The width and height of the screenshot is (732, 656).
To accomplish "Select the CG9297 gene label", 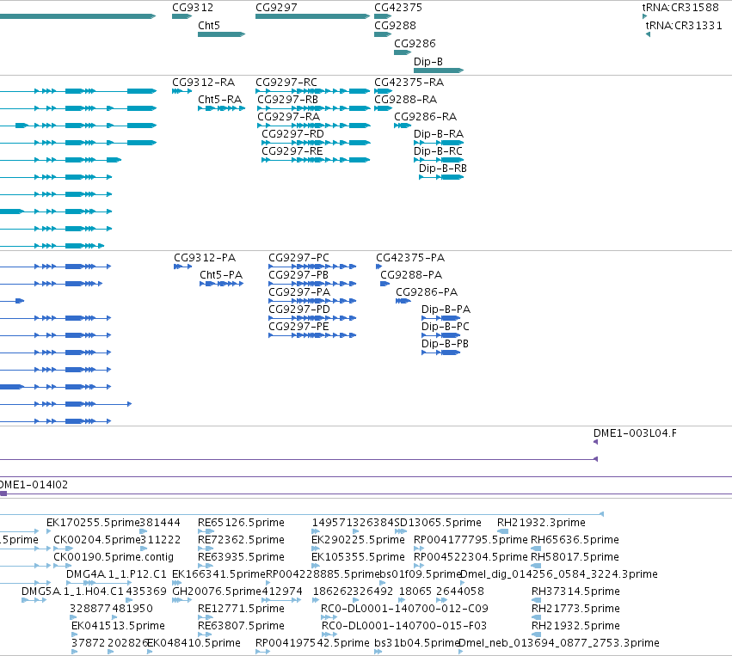I will click(276, 8).
